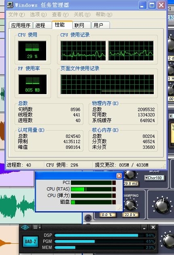Click the CPU usage gauge showing 29 %

(32, 51)
